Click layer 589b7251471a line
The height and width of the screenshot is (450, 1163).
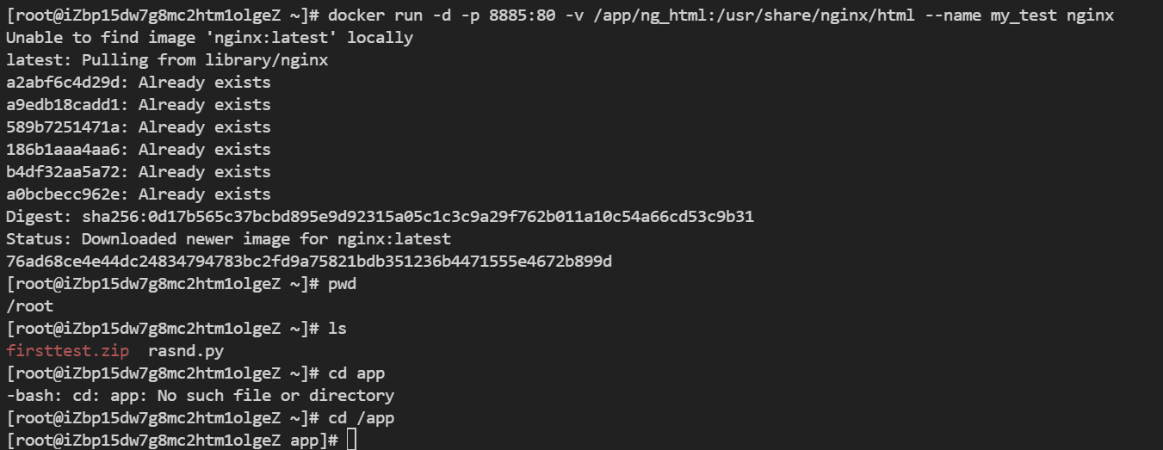coord(138,126)
